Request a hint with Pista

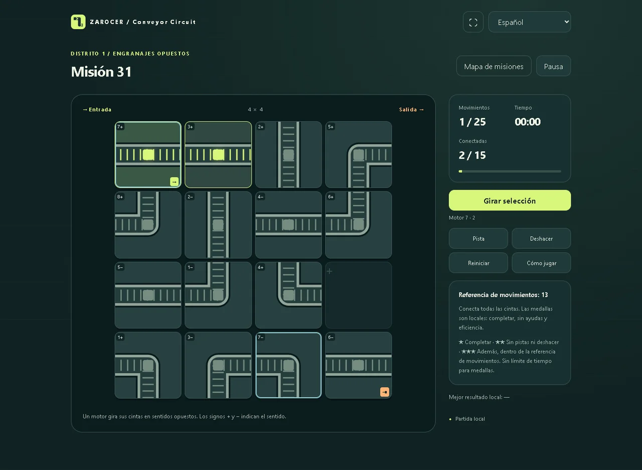point(478,239)
